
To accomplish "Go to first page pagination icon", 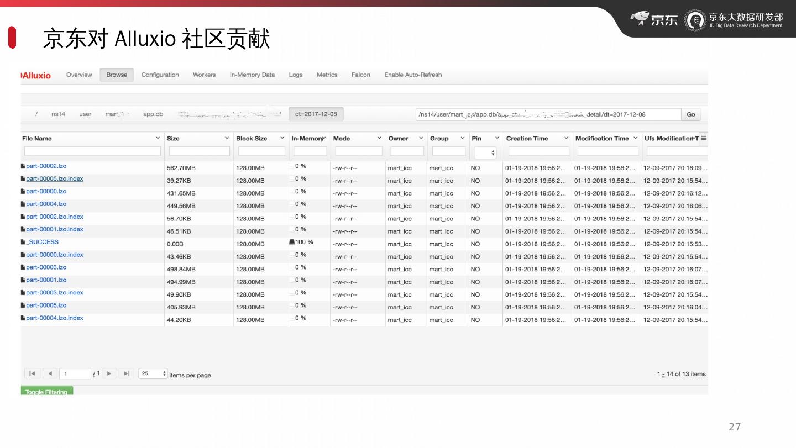I will (x=32, y=374).
